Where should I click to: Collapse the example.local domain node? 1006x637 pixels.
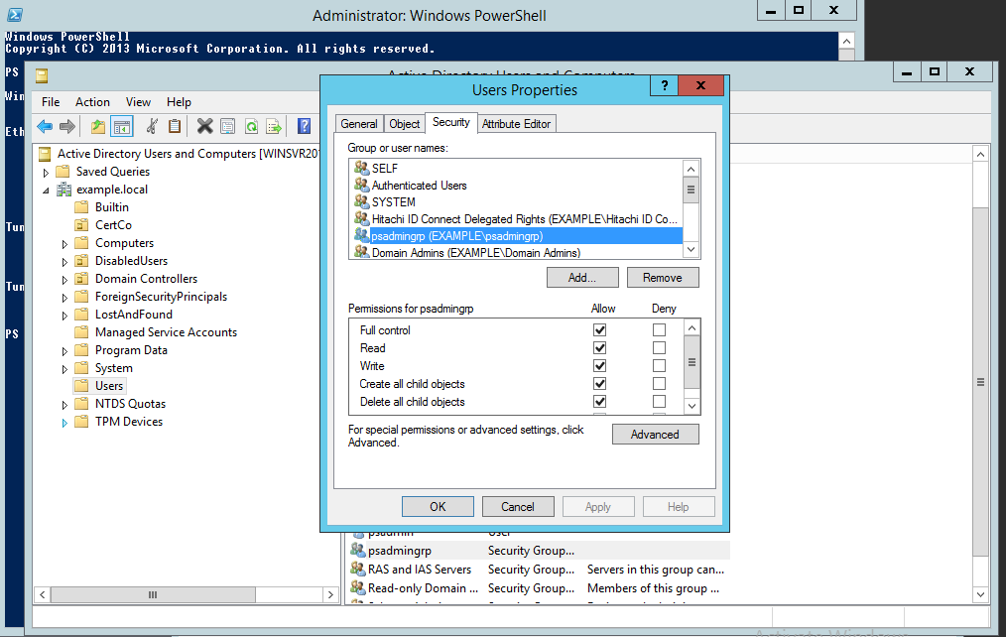coord(45,189)
